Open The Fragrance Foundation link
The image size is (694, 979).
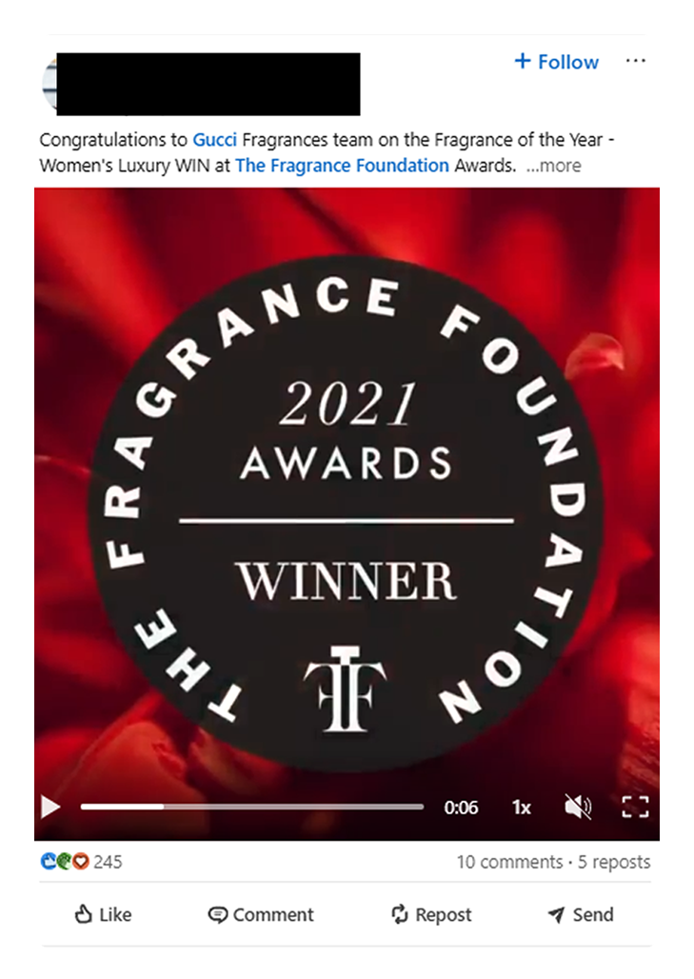pos(342,166)
